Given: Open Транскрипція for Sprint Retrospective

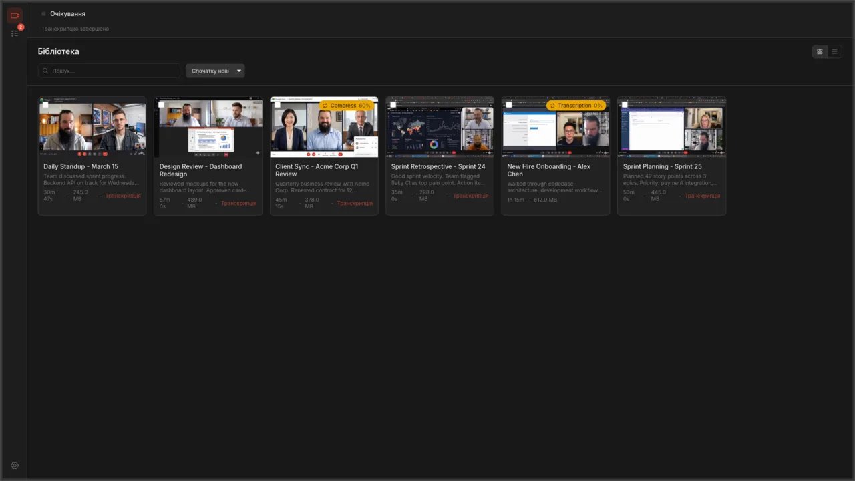Looking at the screenshot, I should [x=470, y=196].
